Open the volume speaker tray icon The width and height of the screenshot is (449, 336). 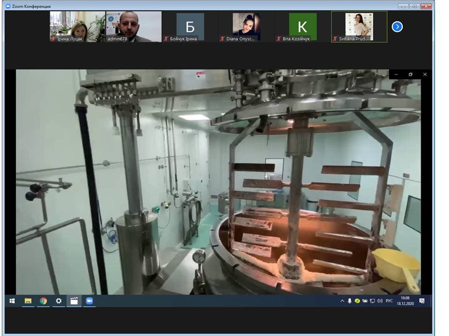pyautogui.click(x=380, y=301)
